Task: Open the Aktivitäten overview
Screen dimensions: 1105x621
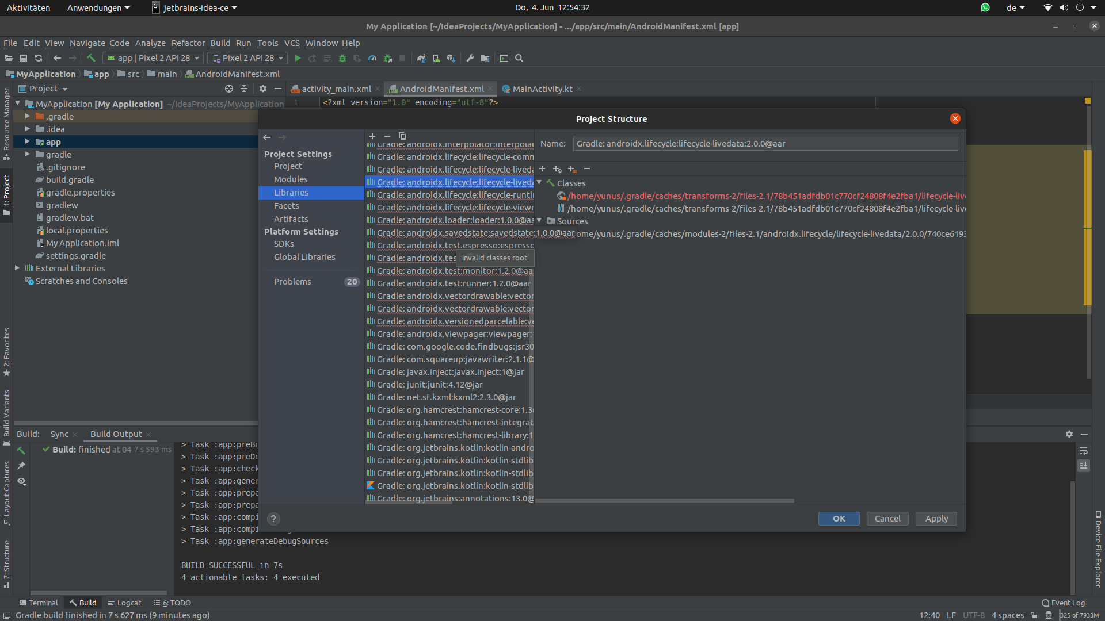Action: pos(28,7)
